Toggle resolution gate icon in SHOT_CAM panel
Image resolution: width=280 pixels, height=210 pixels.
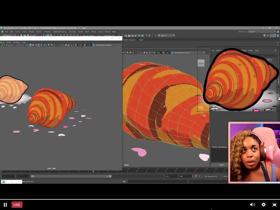click(x=12, y=45)
